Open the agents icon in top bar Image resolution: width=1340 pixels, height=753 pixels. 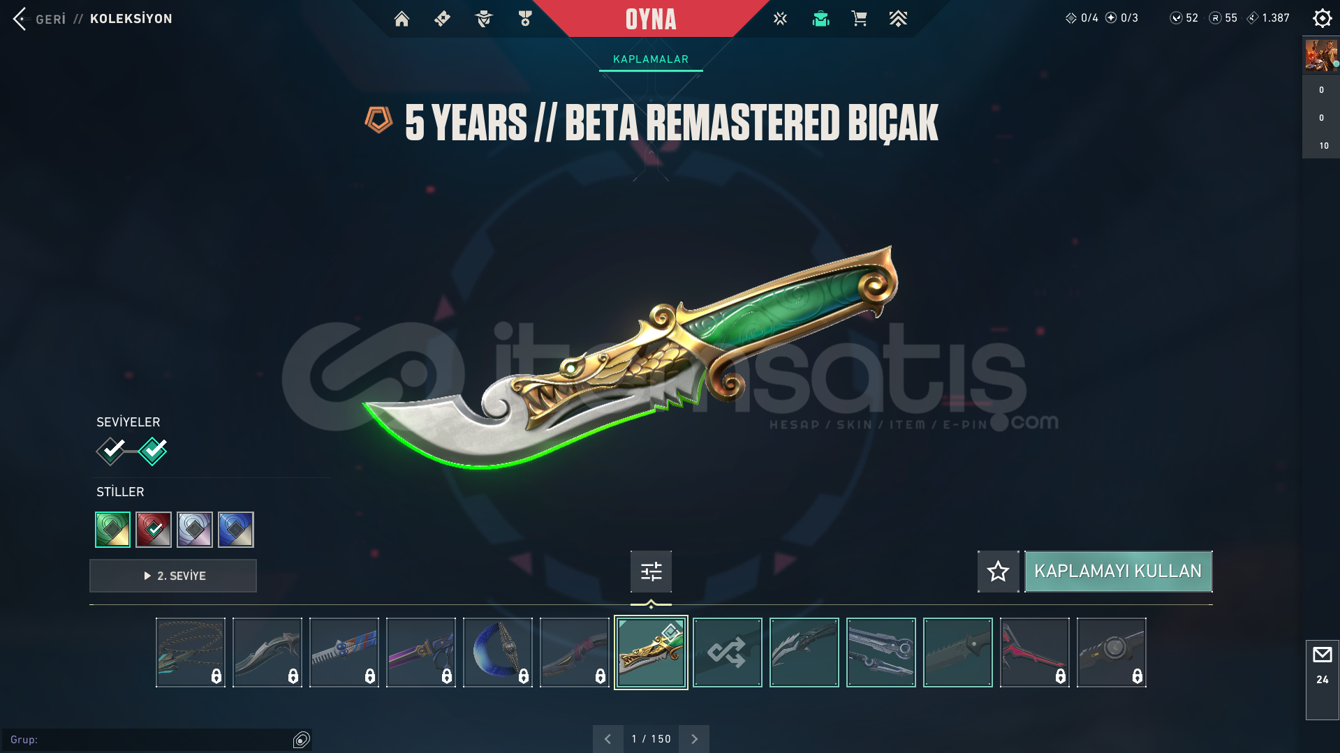[820, 19]
